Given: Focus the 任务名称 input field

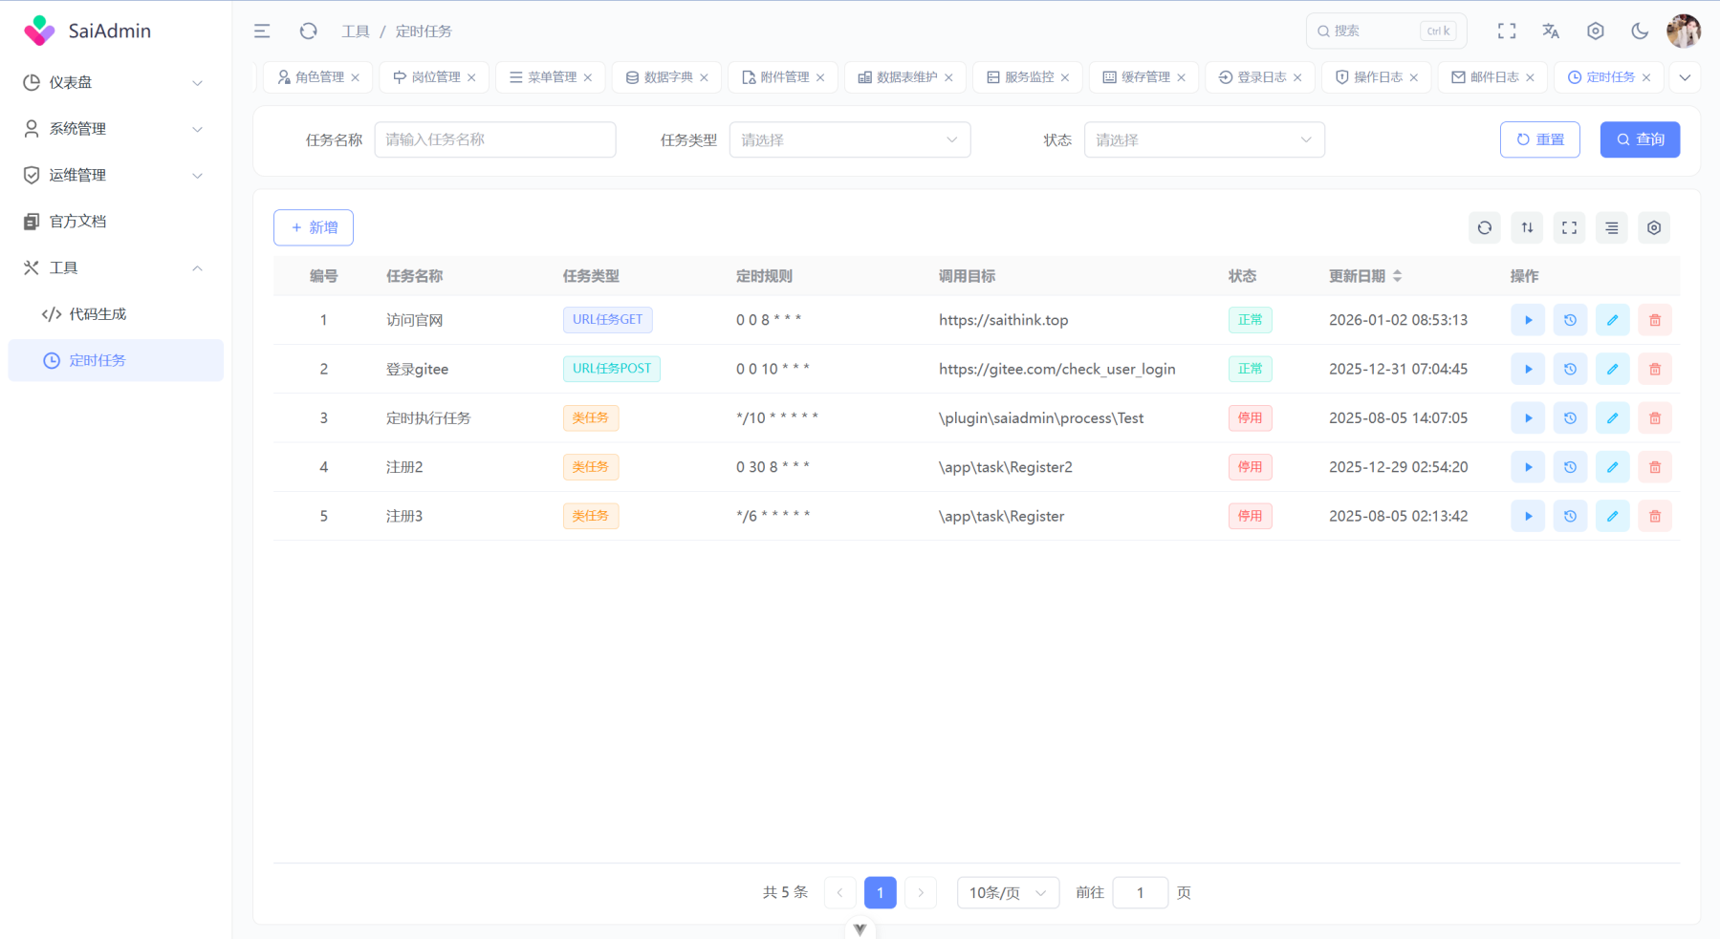Looking at the screenshot, I should [x=494, y=139].
